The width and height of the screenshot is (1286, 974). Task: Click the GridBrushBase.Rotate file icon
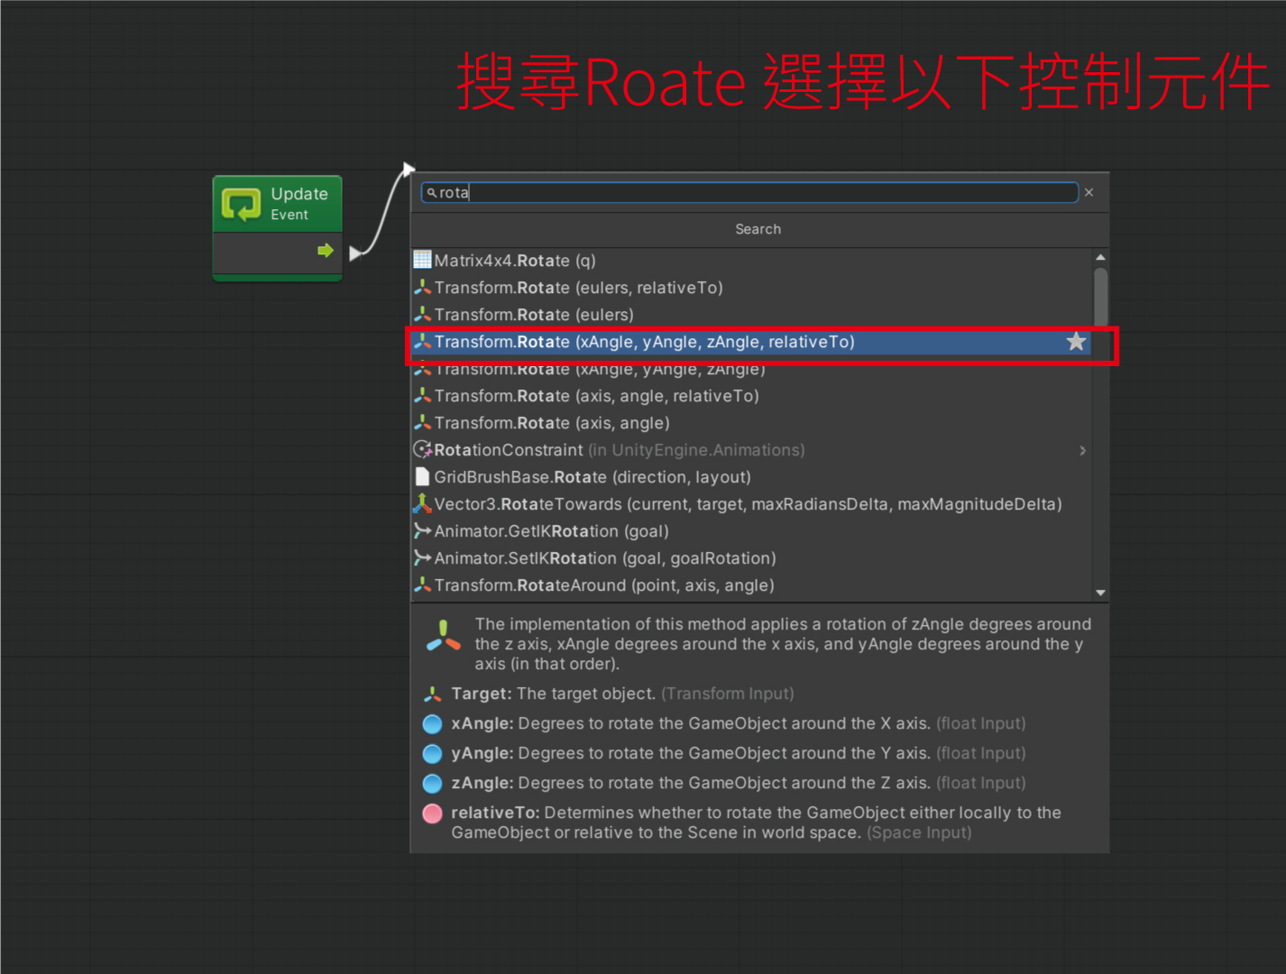pos(422,477)
